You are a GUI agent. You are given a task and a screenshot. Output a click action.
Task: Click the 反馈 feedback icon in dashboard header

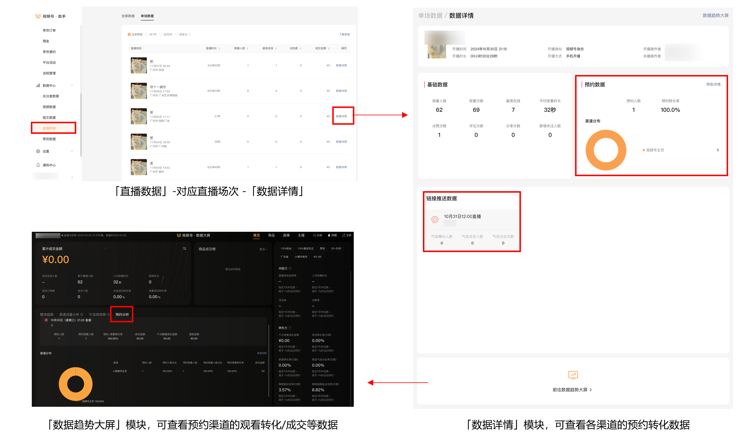tap(314, 235)
